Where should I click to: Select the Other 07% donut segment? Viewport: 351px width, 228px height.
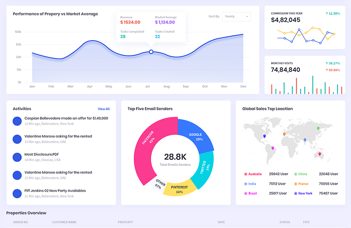[159, 184]
